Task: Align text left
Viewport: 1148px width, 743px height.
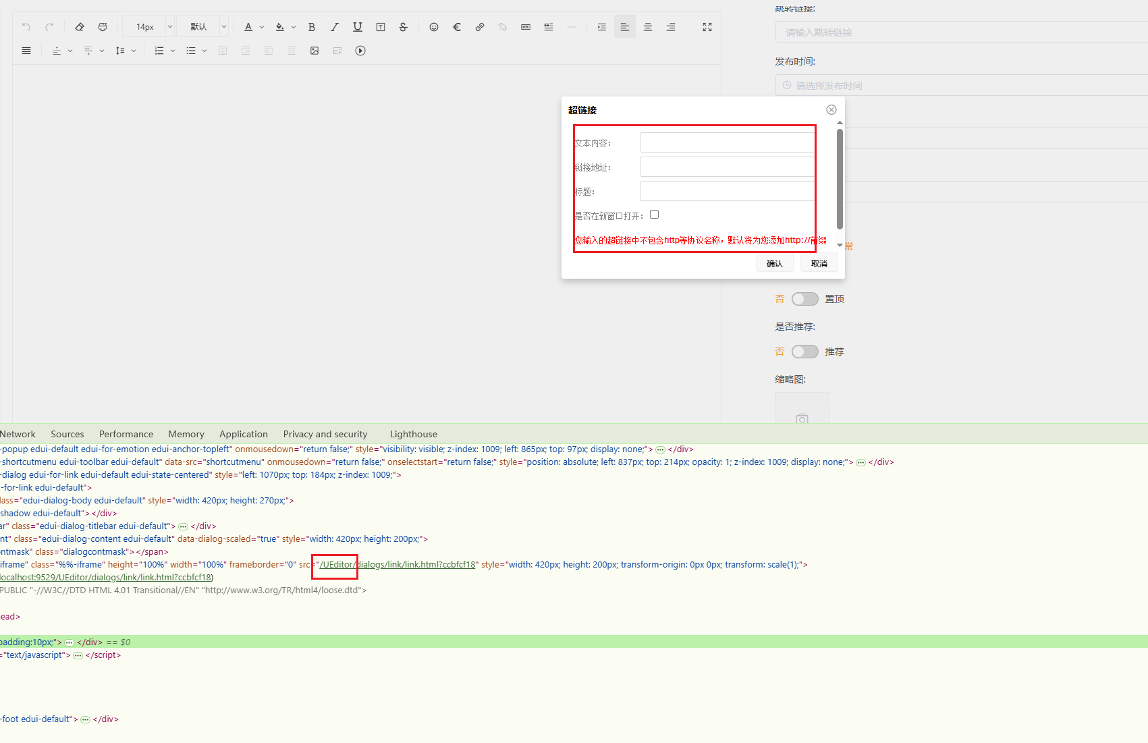Action: point(625,27)
